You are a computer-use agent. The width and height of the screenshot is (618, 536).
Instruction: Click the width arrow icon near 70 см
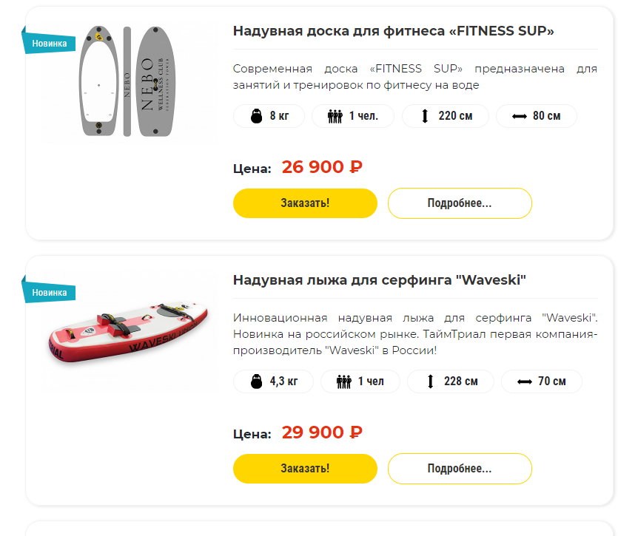point(524,381)
